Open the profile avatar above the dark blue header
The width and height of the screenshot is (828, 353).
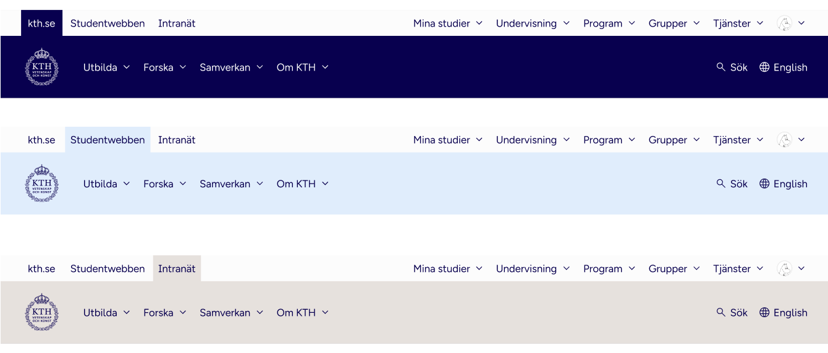pyautogui.click(x=785, y=23)
